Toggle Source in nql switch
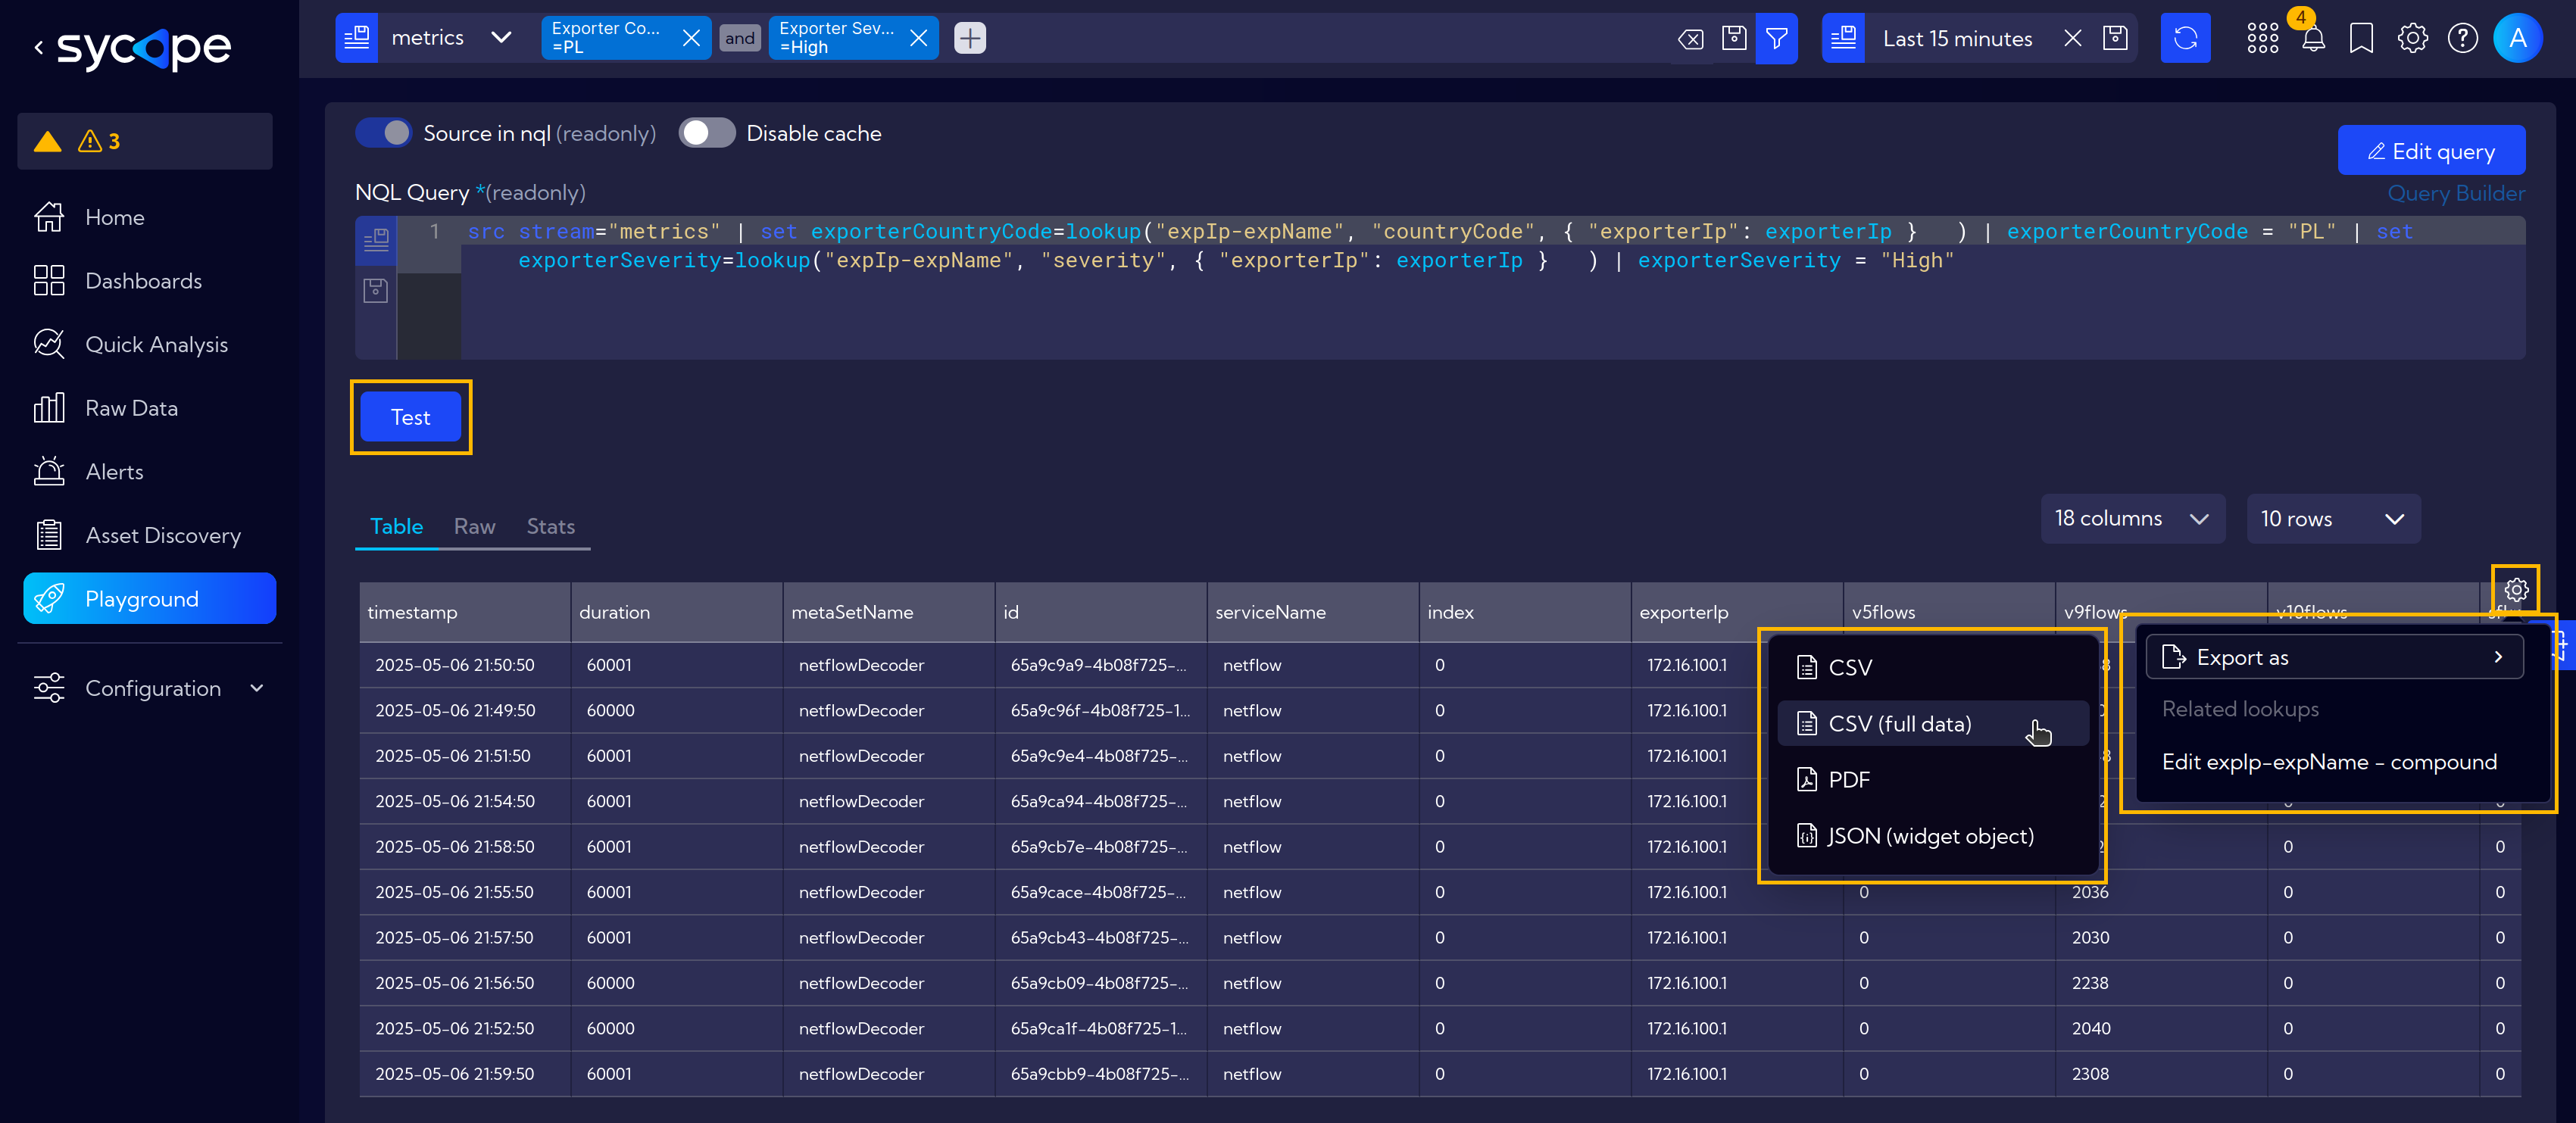 (383, 133)
